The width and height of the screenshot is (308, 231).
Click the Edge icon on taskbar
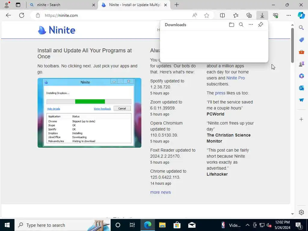point(147,225)
